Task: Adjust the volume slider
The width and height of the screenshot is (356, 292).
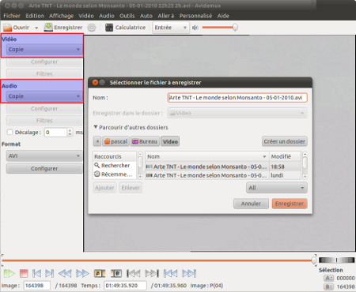Action: [220, 28]
